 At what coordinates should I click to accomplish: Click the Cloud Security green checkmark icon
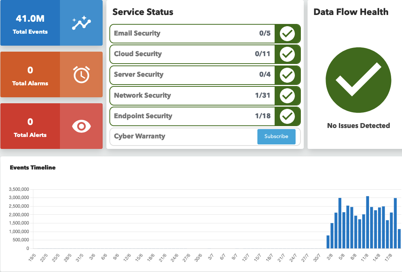point(287,54)
